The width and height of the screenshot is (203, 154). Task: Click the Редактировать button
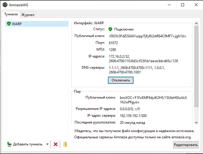[186, 145]
